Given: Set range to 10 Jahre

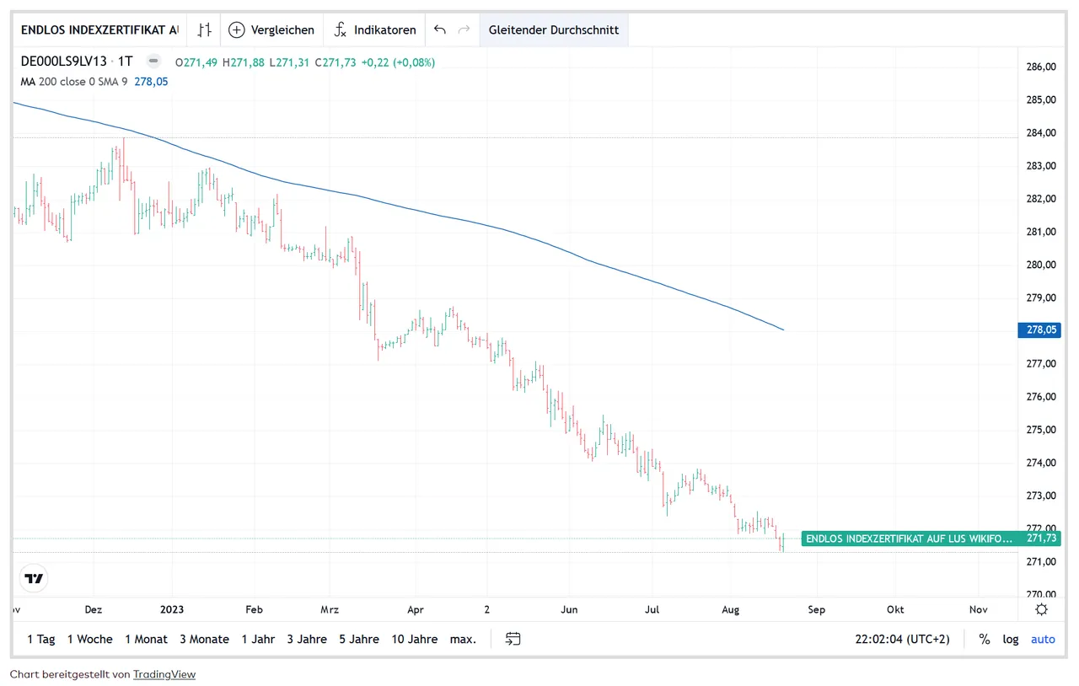Looking at the screenshot, I should click(415, 639).
